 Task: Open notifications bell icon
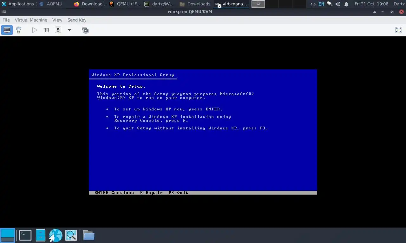pos(346,4)
